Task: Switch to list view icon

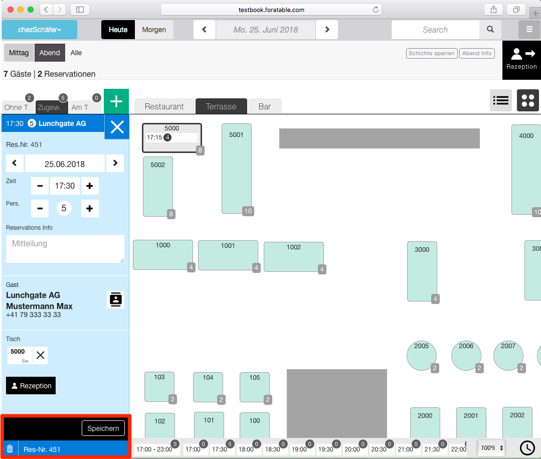Action: click(500, 100)
